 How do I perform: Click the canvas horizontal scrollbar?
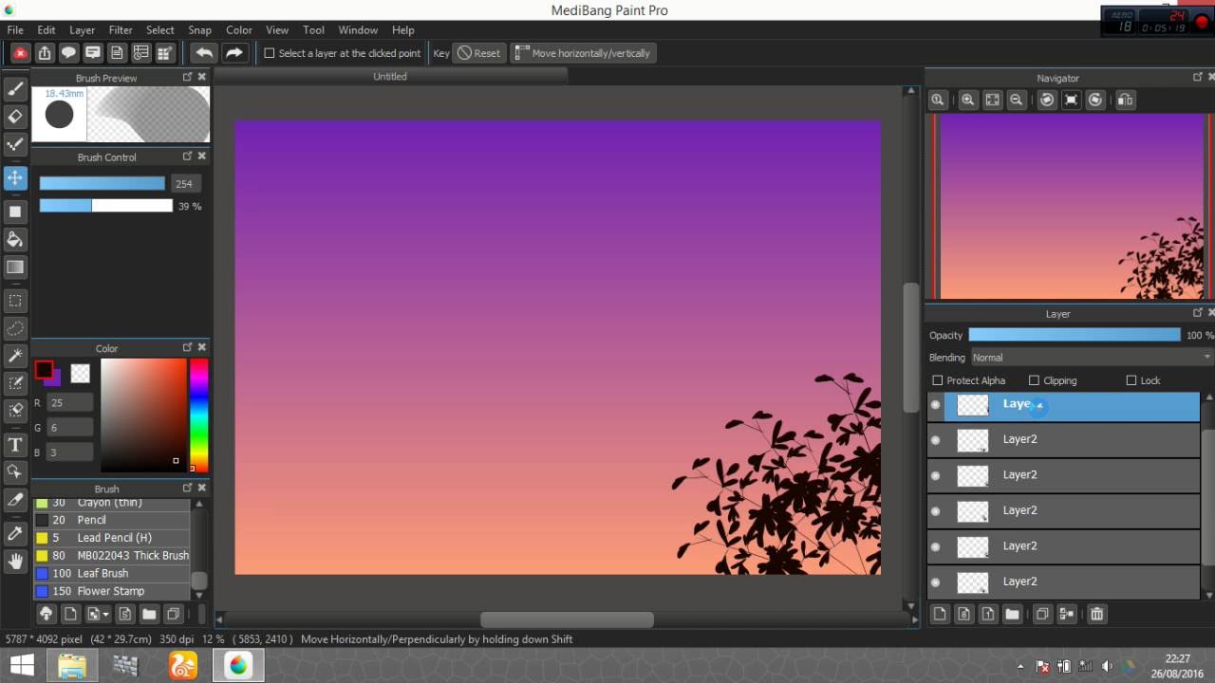(567, 619)
